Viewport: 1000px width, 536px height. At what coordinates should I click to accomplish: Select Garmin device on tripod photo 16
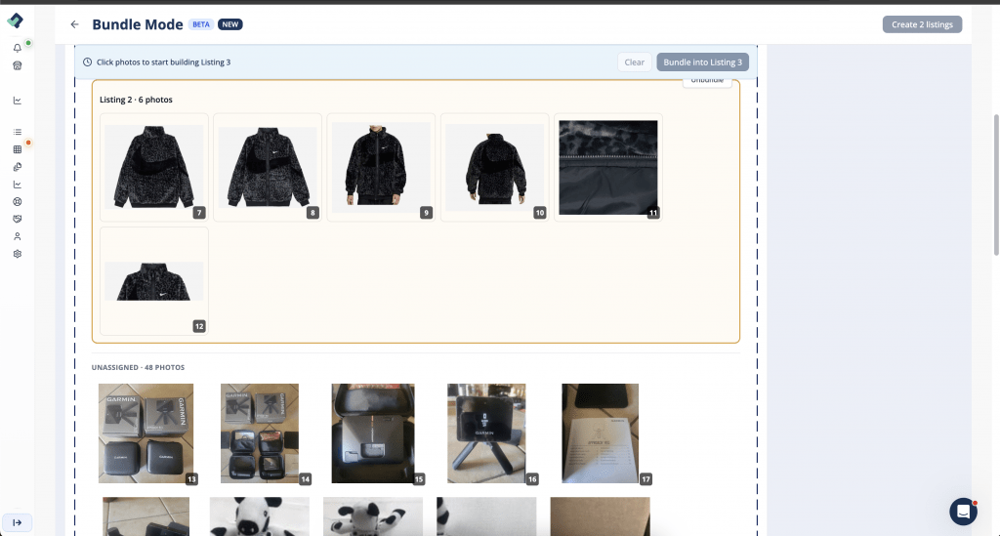coord(486,433)
